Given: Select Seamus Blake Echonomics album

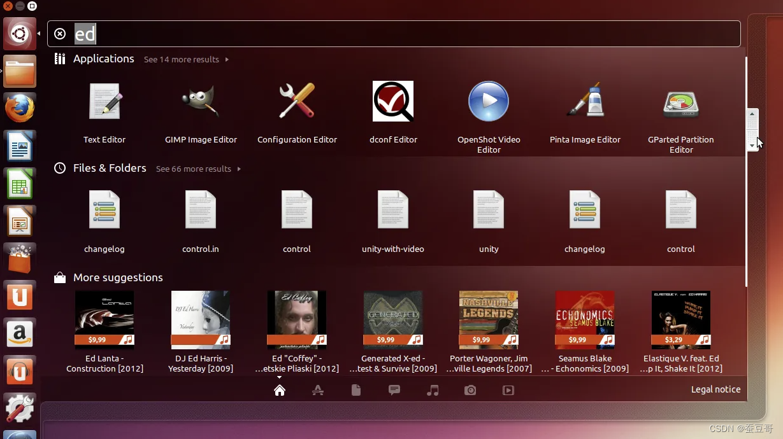Looking at the screenshot, I should (585, 320).
